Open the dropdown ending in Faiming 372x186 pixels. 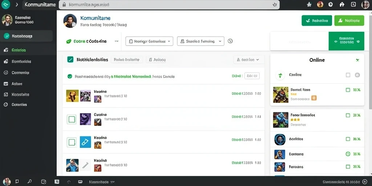(201, 41)
